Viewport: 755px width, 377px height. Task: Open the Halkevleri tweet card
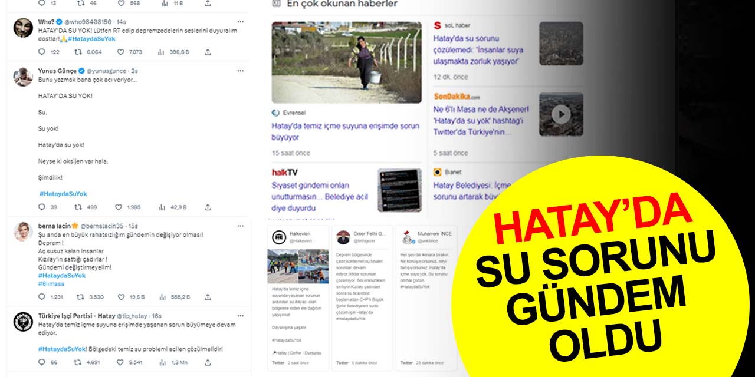tap(298, 297)
